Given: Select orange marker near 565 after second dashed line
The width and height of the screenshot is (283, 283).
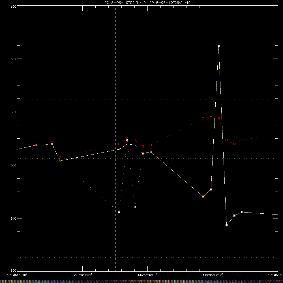Looking at the screenshot, I should 151,152.
